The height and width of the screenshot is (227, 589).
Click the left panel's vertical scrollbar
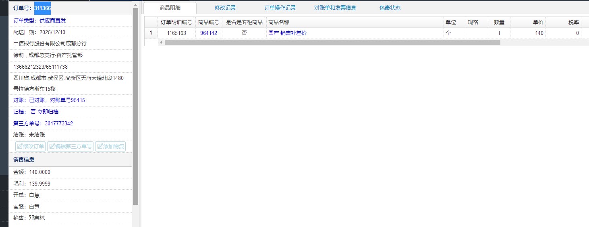135,104
